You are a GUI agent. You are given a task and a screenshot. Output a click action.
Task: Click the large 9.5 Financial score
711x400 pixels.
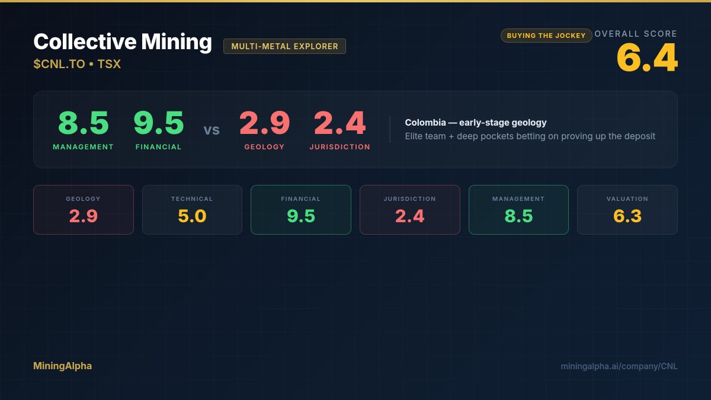(158, 123)
